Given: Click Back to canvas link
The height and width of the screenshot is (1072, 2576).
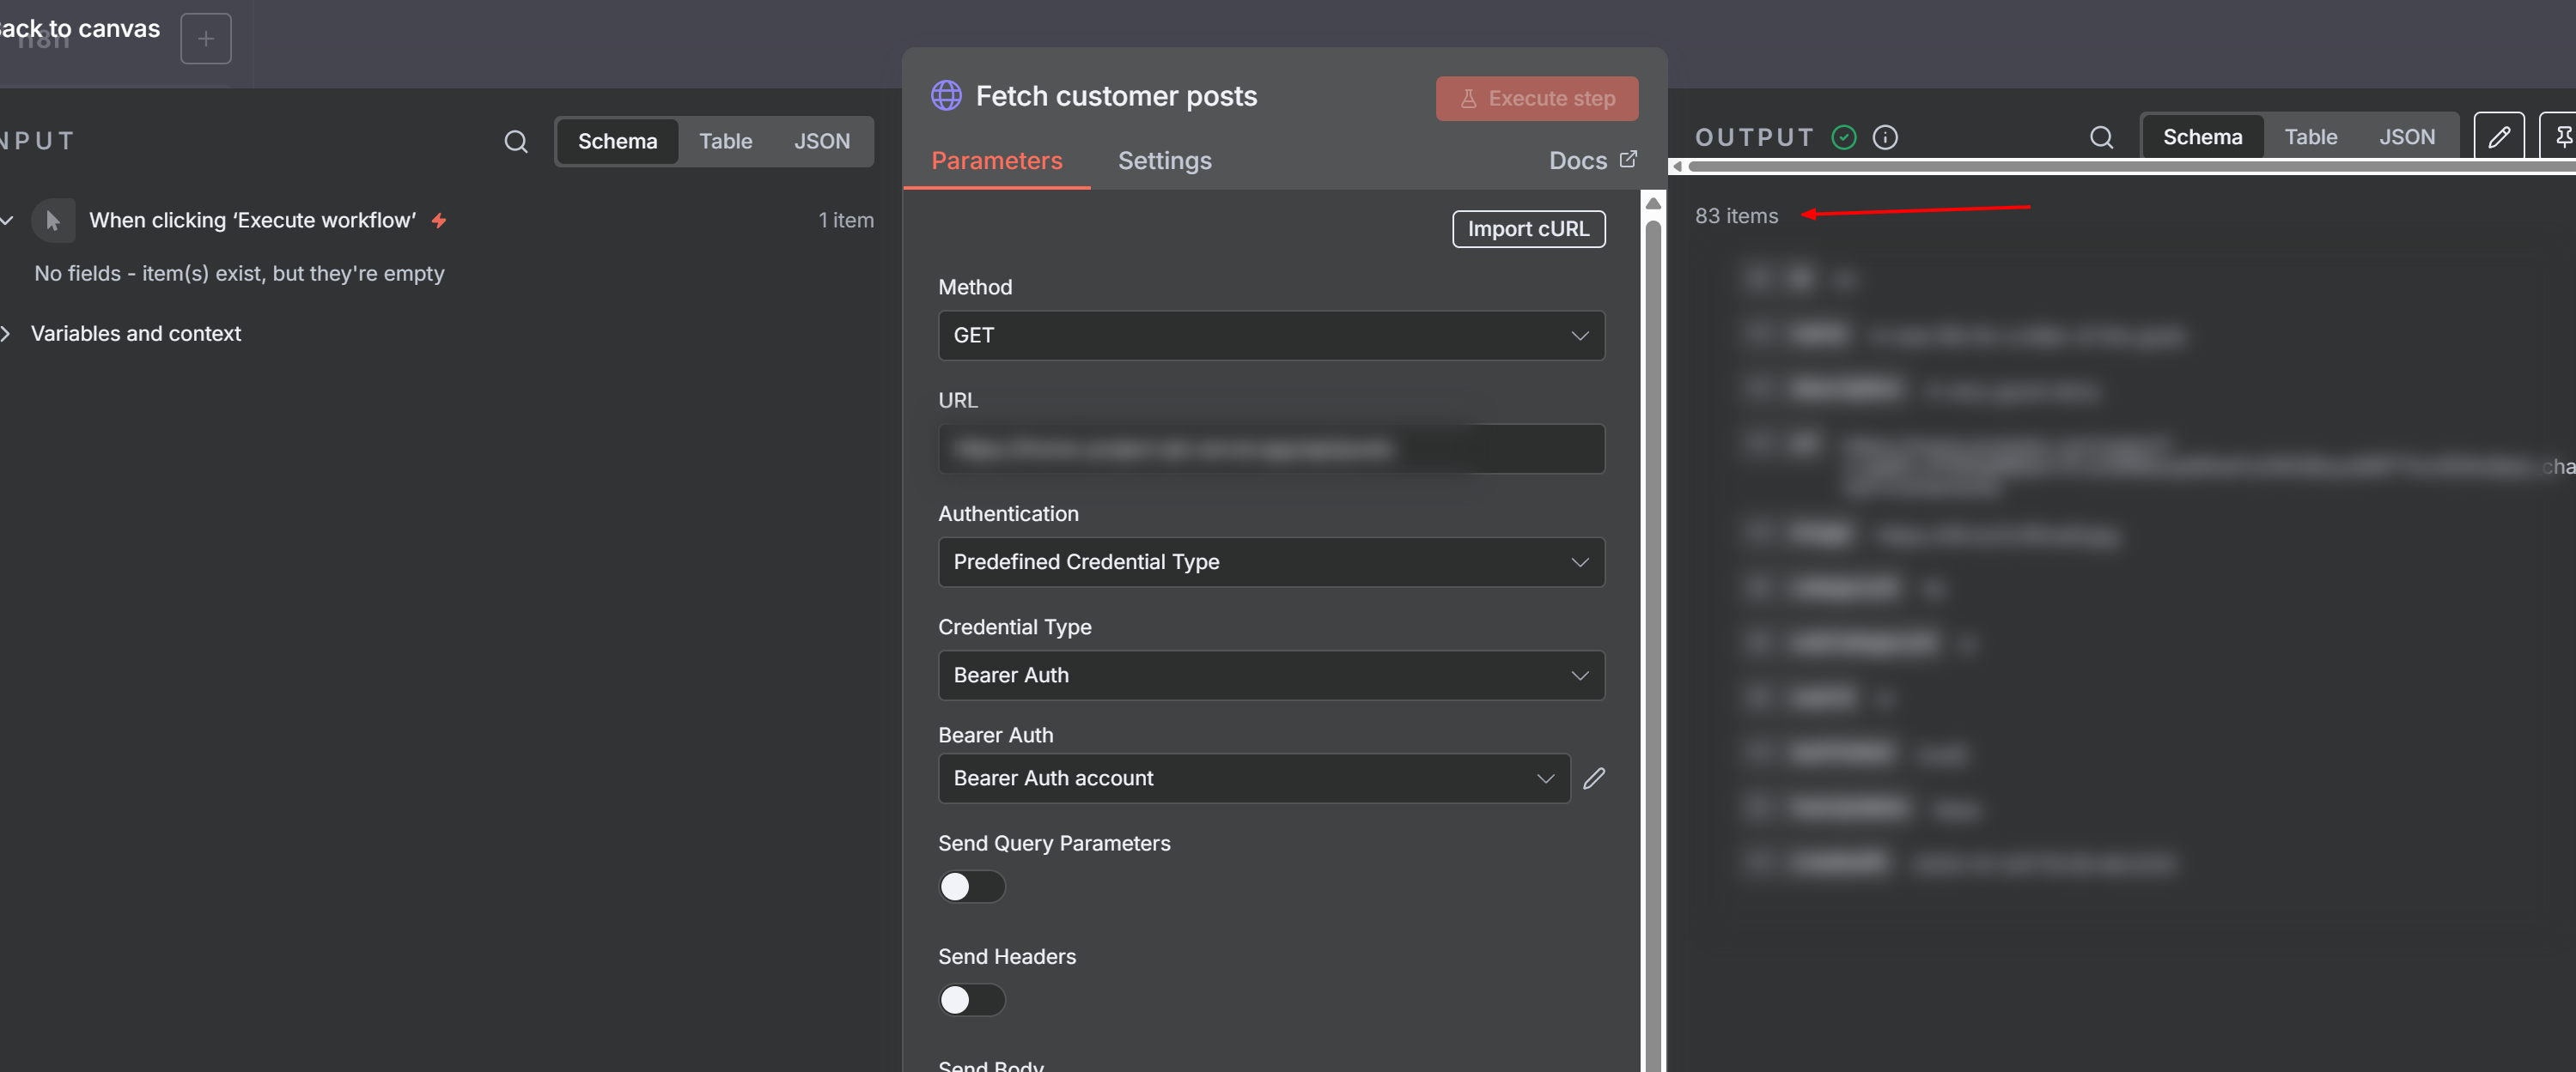Looking at the screenshot, I should pos(80,29).
